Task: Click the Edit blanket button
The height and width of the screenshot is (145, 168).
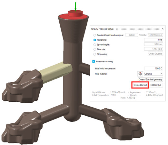Action: click(156, 85)
